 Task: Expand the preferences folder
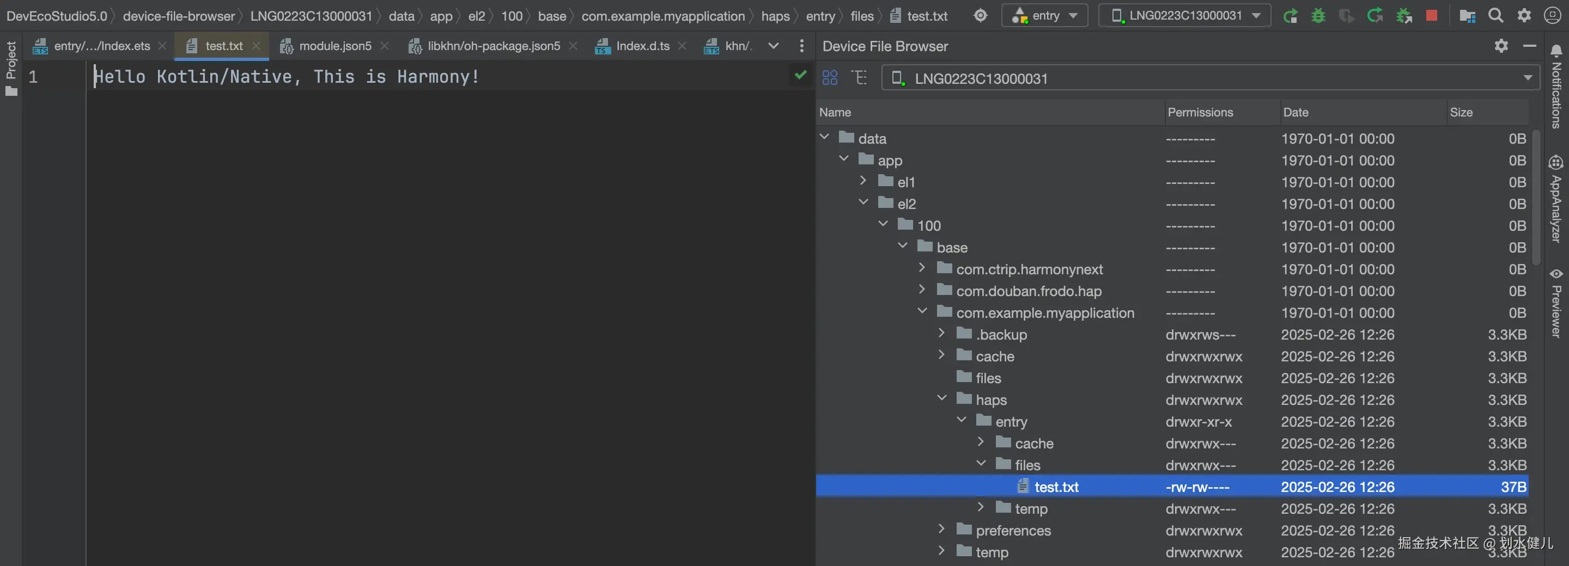click(x=941, y=530)
